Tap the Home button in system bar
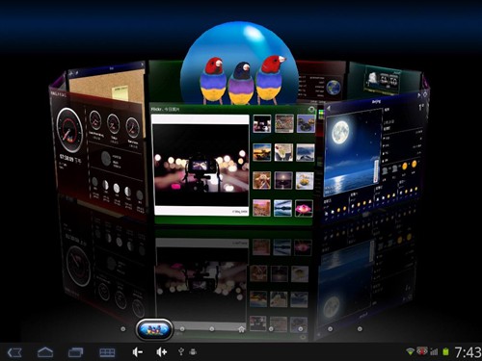Viewport: 482px width, 361px height. 45,352
